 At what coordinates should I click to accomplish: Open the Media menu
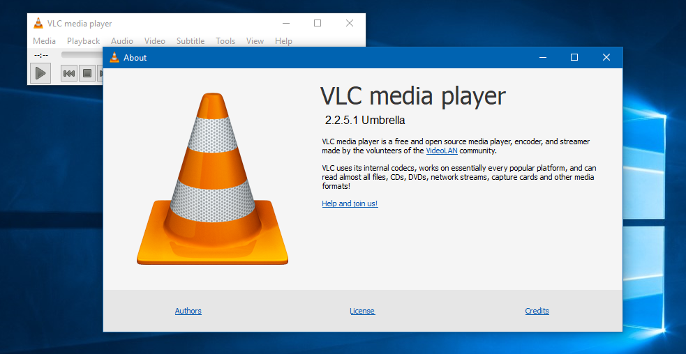pyautogui.click(x=44, y=41)
